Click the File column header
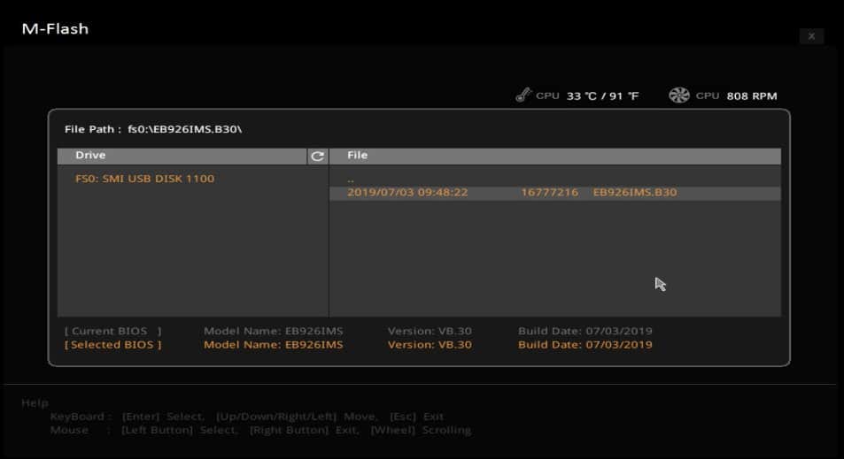The image size is (844, 459). (555, 156)
